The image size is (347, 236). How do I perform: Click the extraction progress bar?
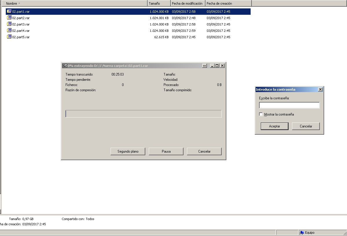pyautogui.click(x=144, y=114)
